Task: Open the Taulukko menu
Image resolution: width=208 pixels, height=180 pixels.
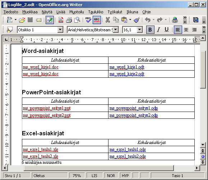Action: 96,12
